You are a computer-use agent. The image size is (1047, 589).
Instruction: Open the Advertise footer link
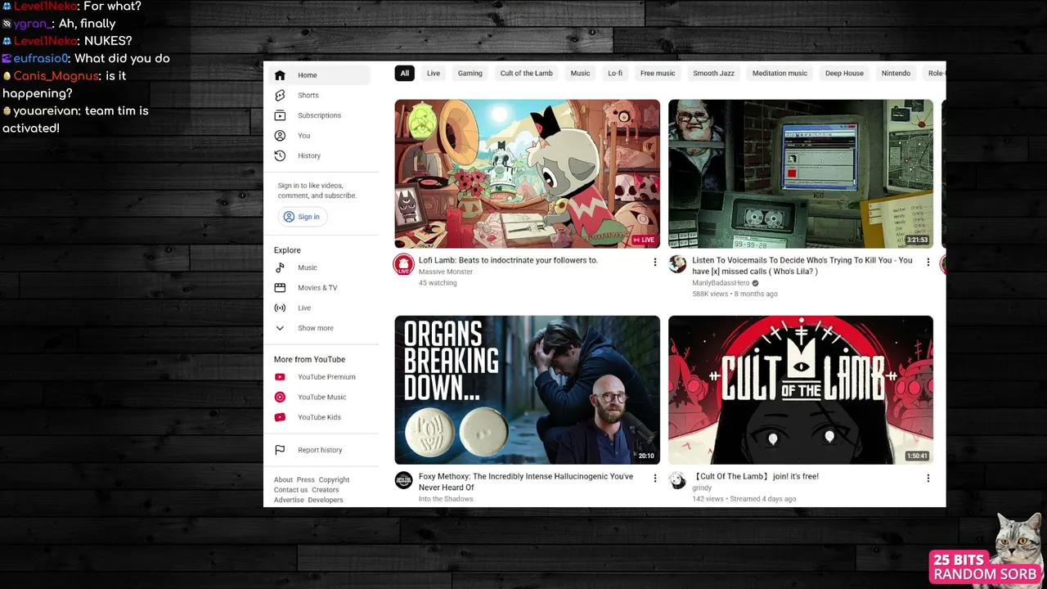pyautogui.click(x=289, y=500)
